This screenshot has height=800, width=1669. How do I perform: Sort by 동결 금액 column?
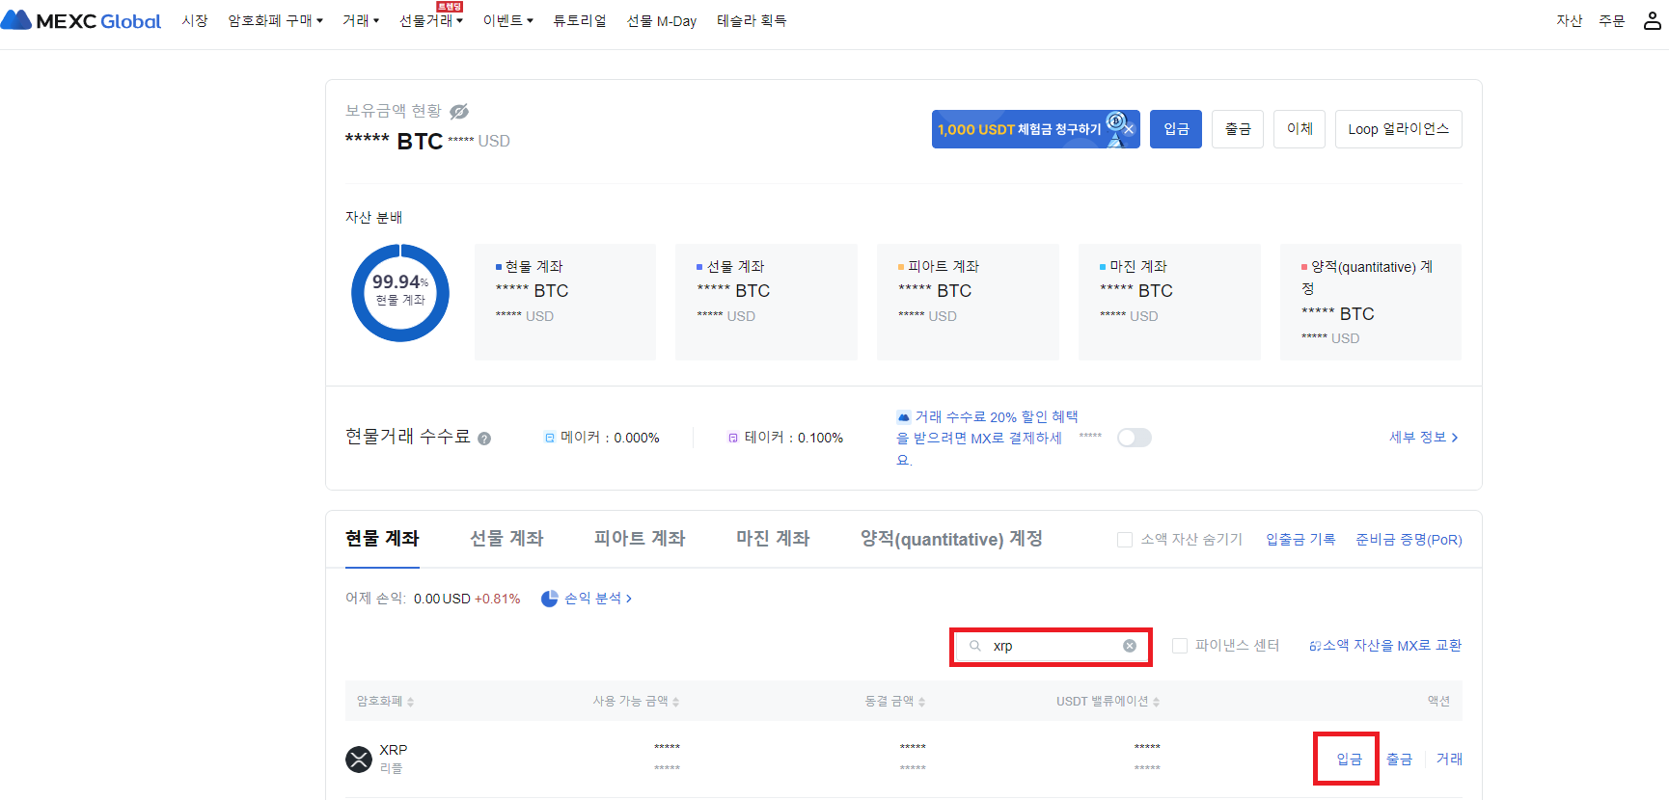click(x=894, y=702)
